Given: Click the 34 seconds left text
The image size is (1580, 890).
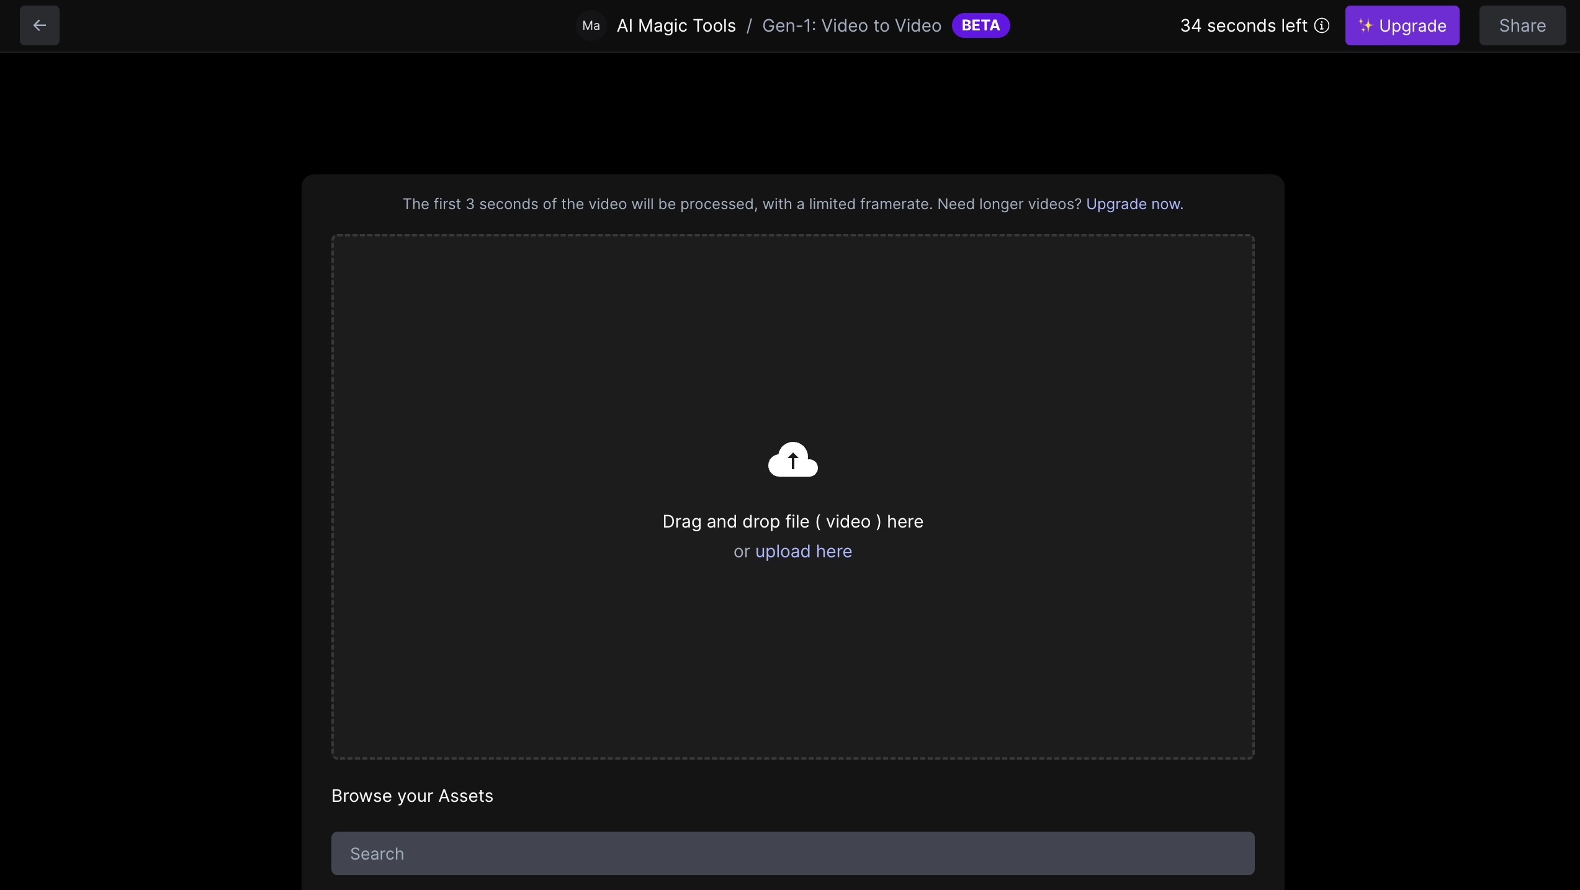Looking at the screenshot, I should tap(1244, 25).
